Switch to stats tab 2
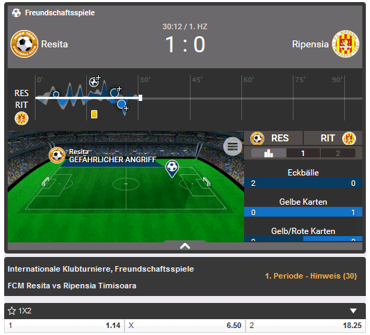Screen dimensions: 370x335 [338, 153]
